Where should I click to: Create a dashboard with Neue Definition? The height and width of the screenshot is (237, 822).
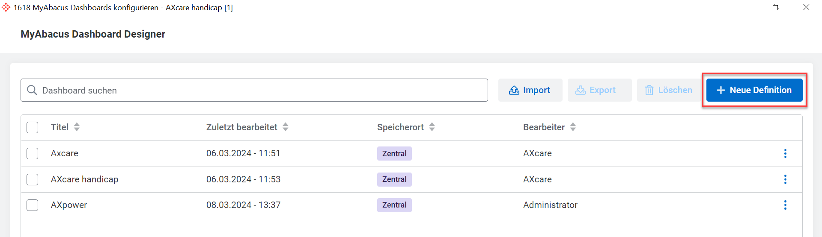click(754, 90)
